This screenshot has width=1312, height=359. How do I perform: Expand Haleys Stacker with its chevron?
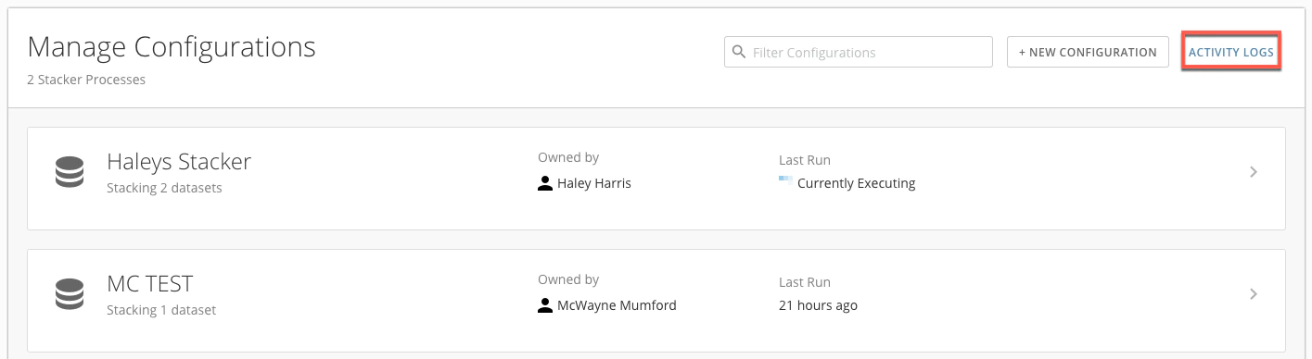click(x=1254, y=172)
